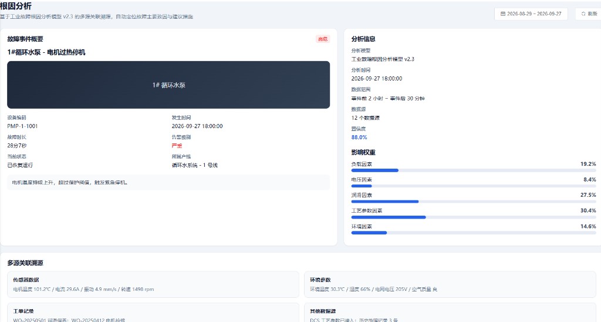Click the 30.4% weight value
This screenshot has width=601, height=322.
tap(588, 211)
